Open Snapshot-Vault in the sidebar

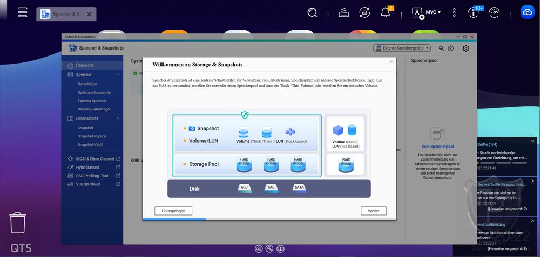[x=90, y=144]
